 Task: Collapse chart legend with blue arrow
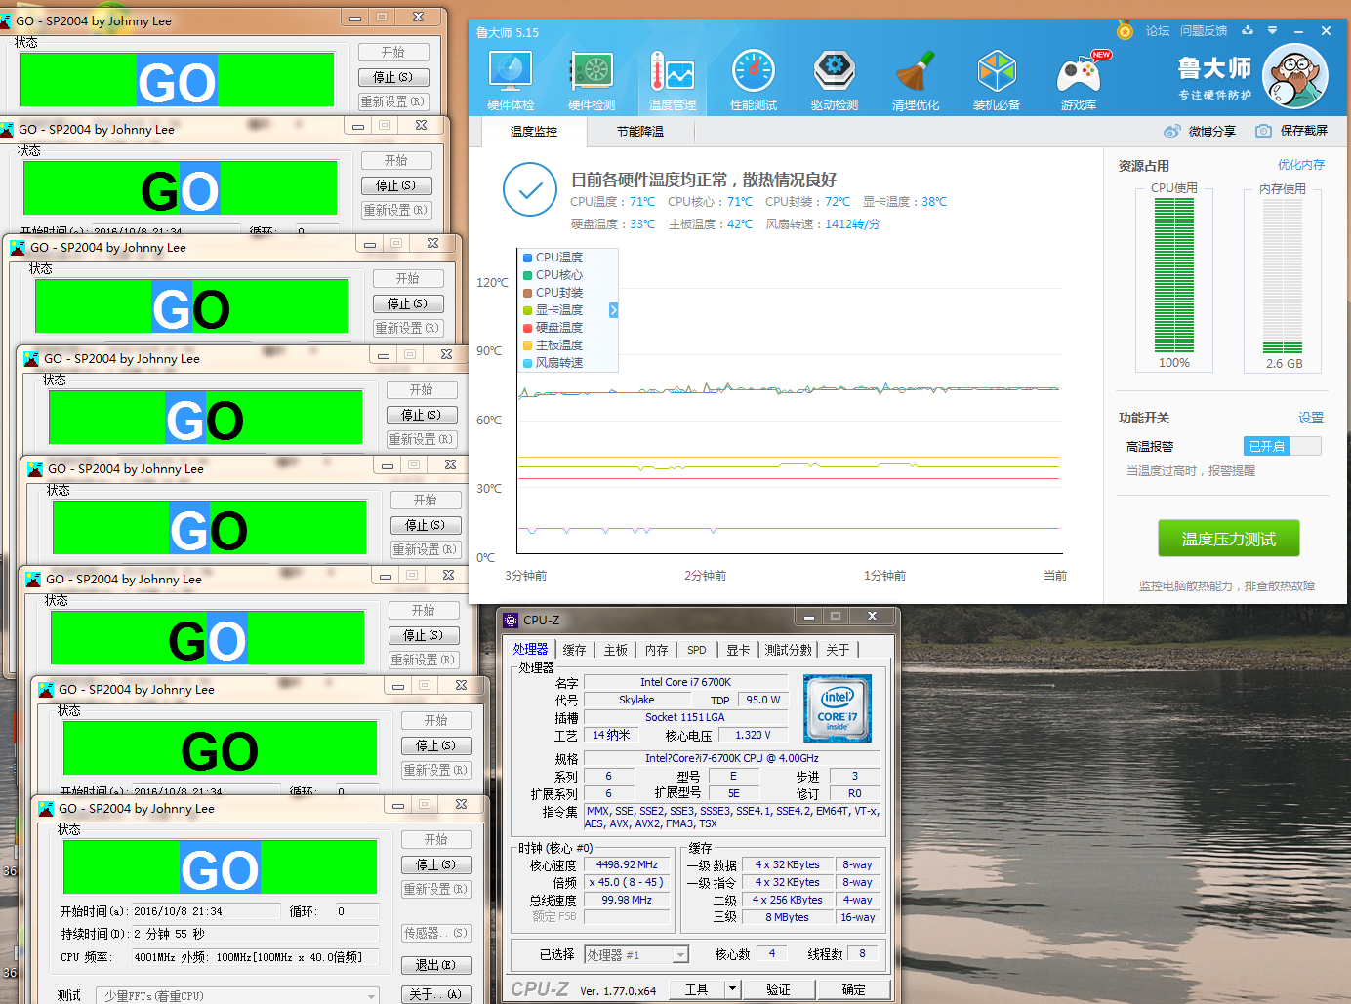tap(613, 310)
